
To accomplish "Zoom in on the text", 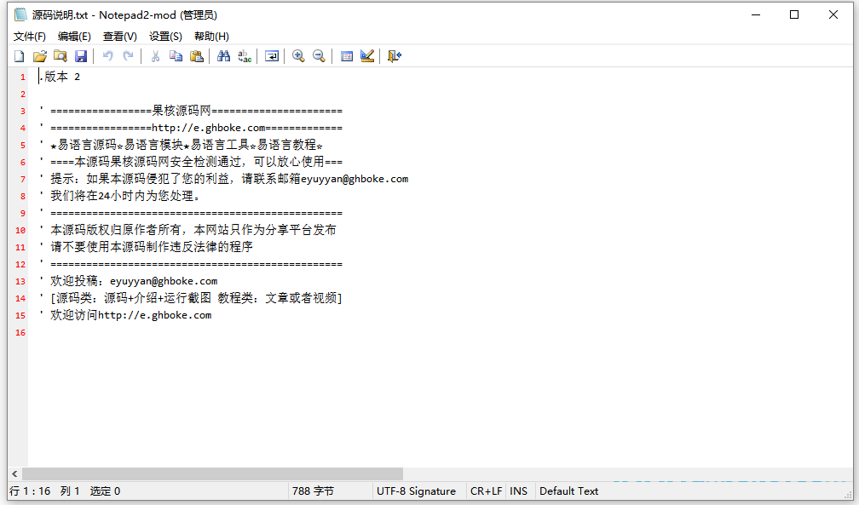I will point(298,55).
